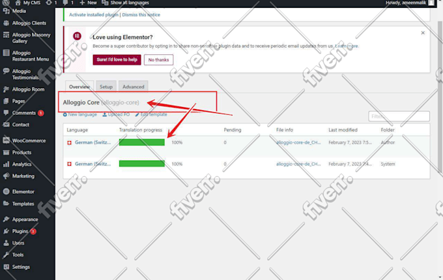Open WooCommerce icon in sidebar
This screenshot has height=280, width=443.
pos(6,140)
